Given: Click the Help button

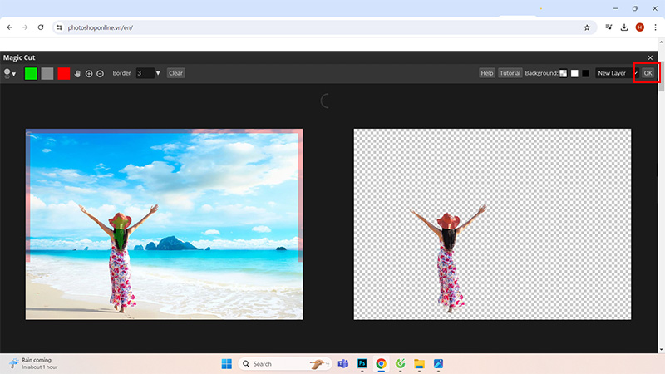Looking at the screenshot, I should (487, 73).
